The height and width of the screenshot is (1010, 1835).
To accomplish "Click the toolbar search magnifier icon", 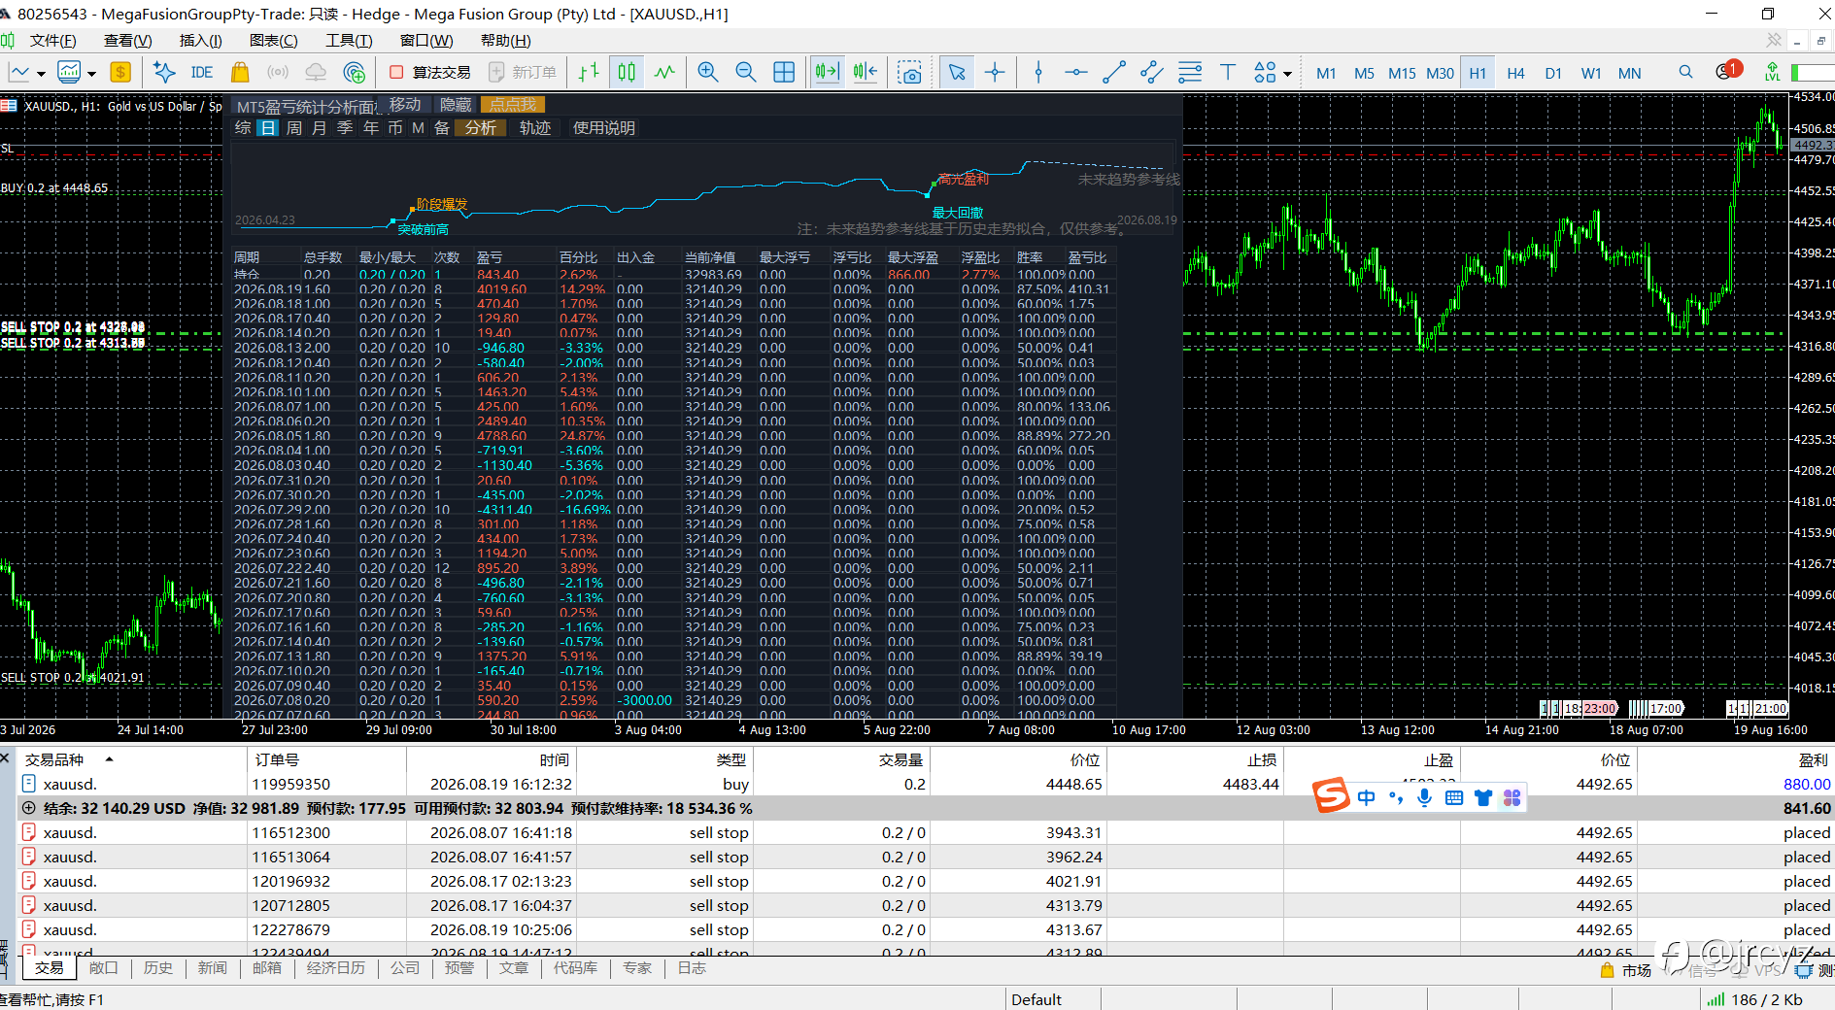I will tap(1685, 72).
